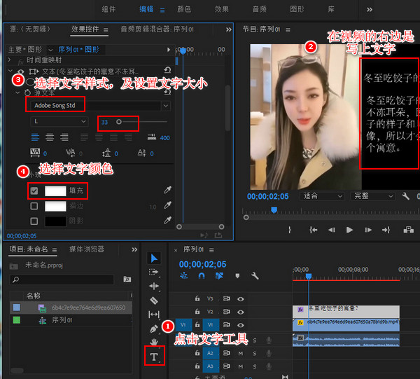
Task: Toggle linked selection in timeline
Action: tap(219, 275)
